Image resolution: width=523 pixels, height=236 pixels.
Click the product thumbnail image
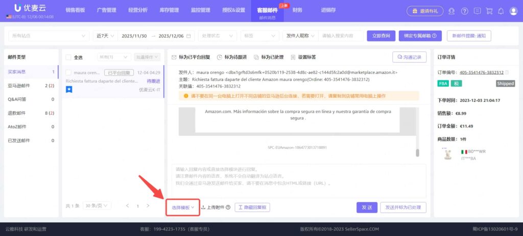pyautogui.click(x=447, y=154)
